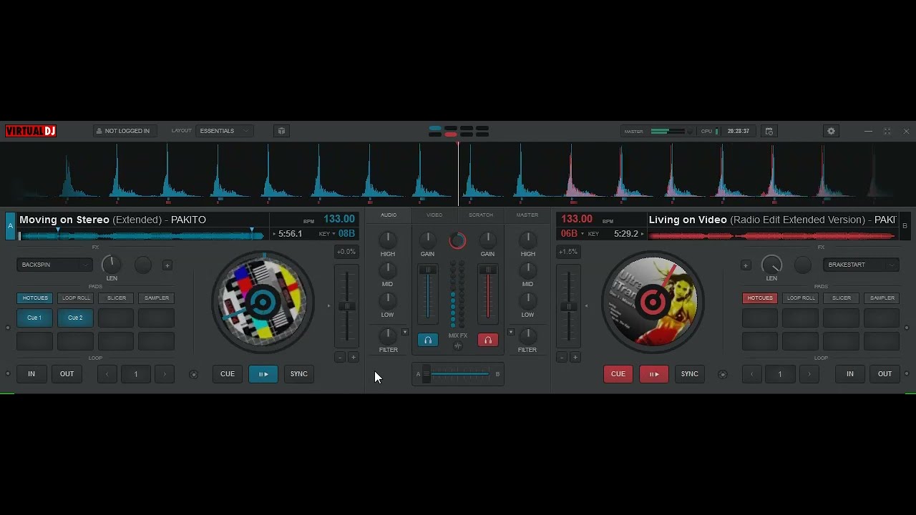Click the plus button beside BRAKESTART effect
Viewport: 916px width, 515px height.
tap(746, 265)
